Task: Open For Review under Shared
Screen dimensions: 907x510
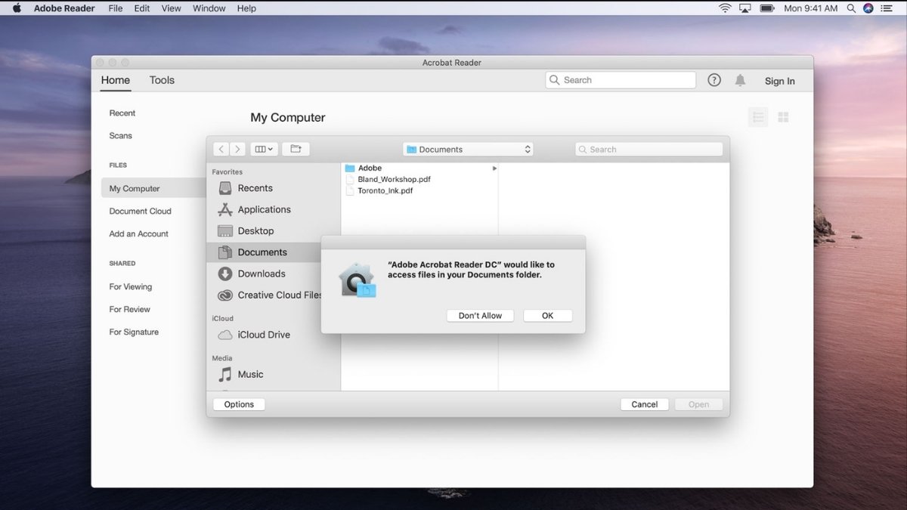Action: 130,310
